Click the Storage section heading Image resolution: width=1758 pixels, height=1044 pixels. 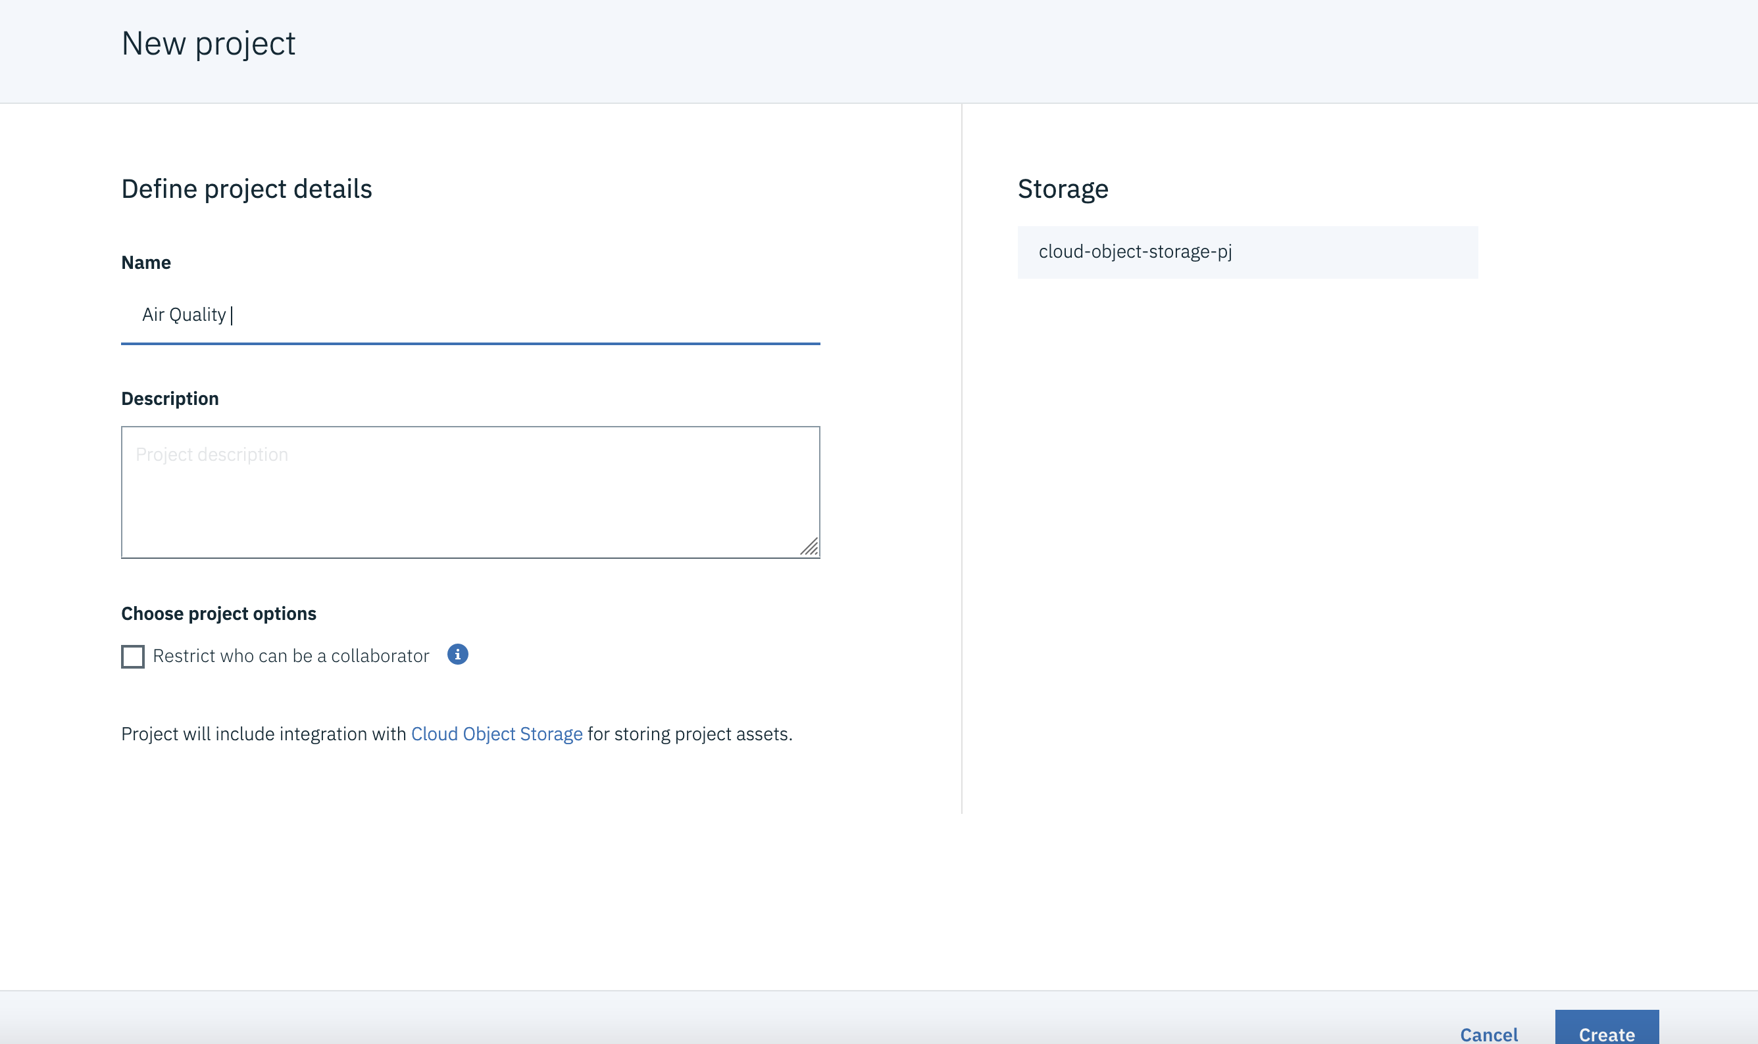click(x=1063, y=189)
